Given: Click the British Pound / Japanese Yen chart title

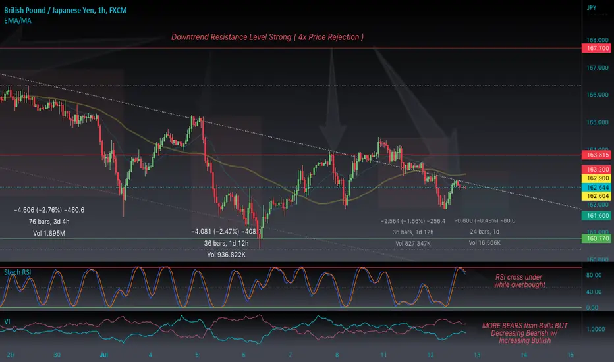Looking at the screenshot, I should click(x=65, y=10).
